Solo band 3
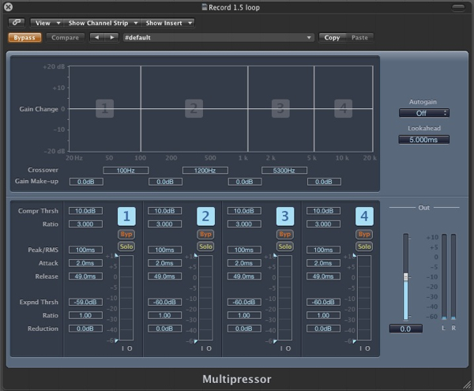The image size is (474, 391). [x=285, y=246]
